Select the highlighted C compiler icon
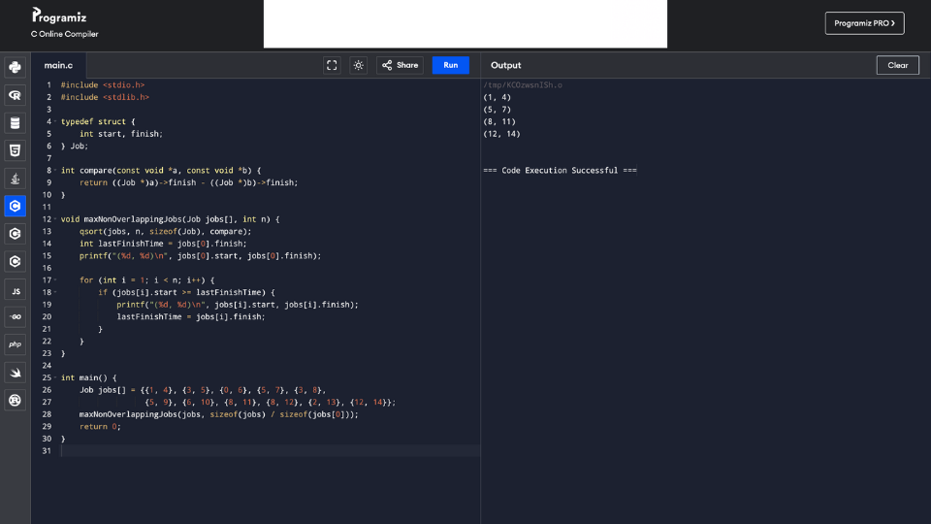931x524 pixels. point(15,206)
